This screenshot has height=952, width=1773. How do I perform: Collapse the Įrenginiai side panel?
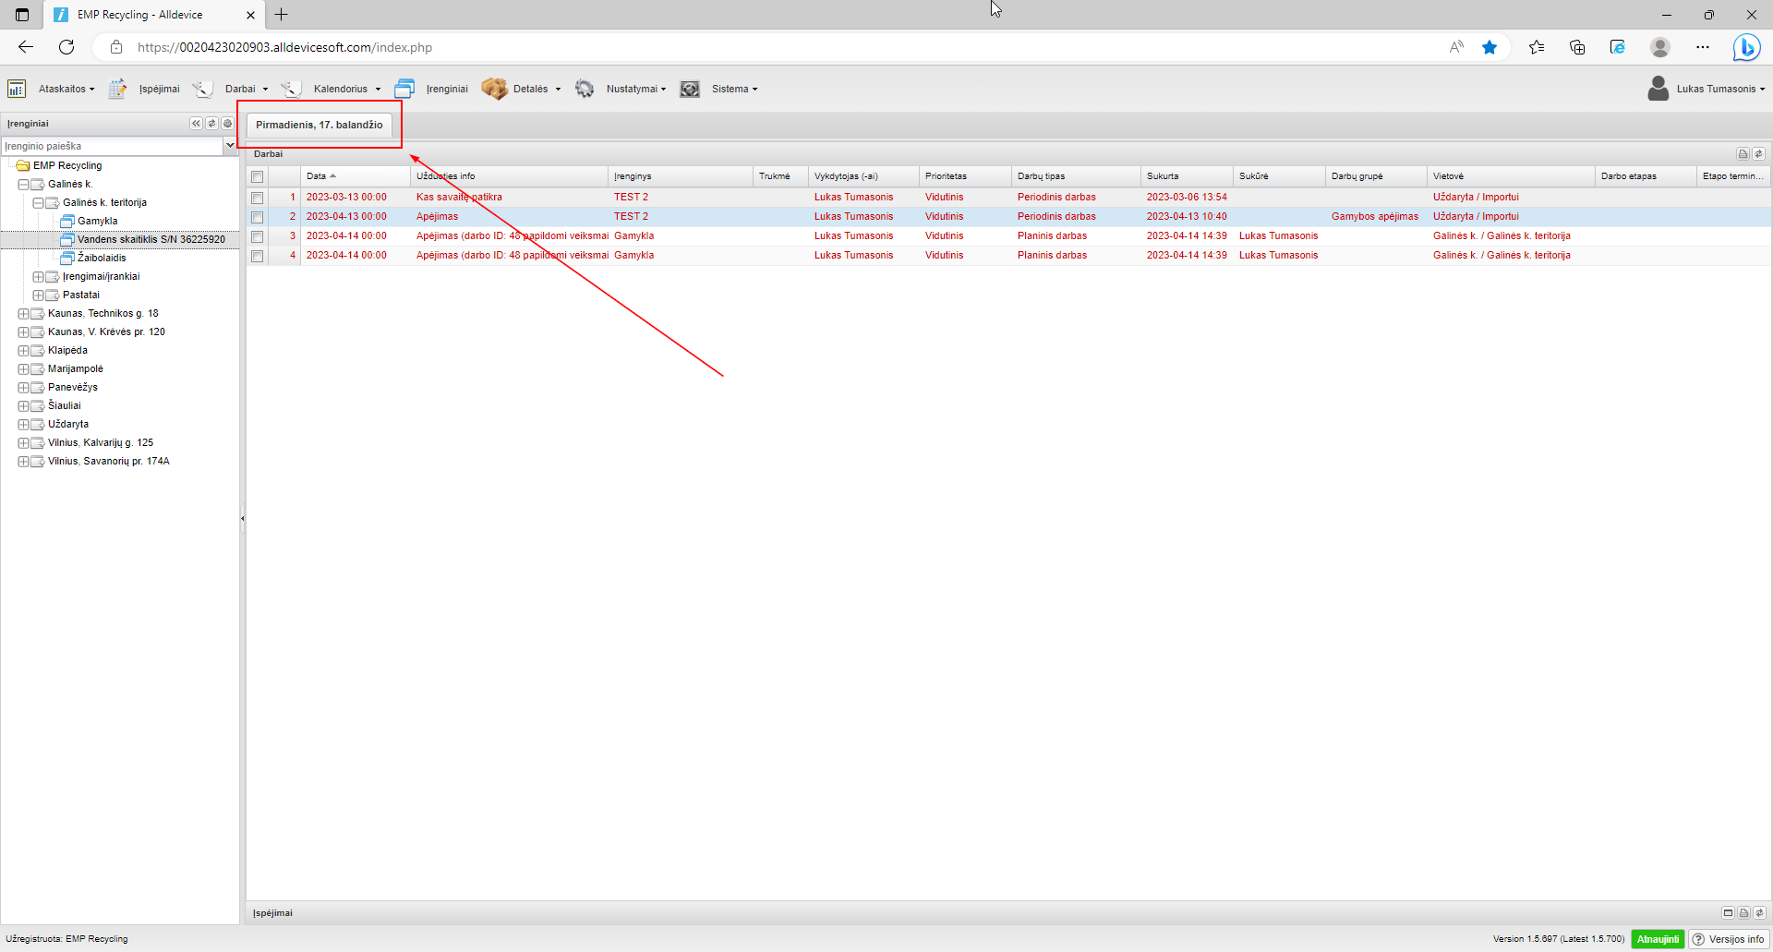click(196, 124)
